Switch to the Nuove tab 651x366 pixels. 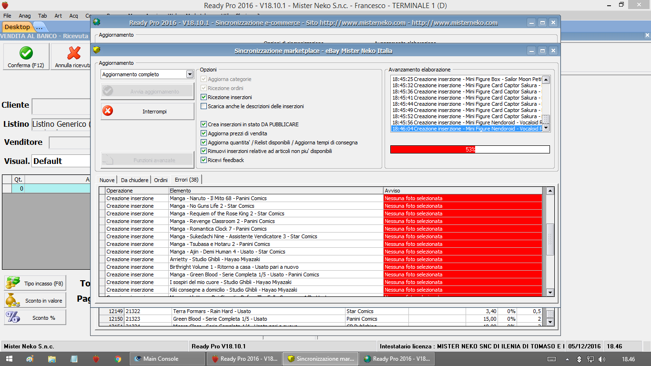coord(107,180)
